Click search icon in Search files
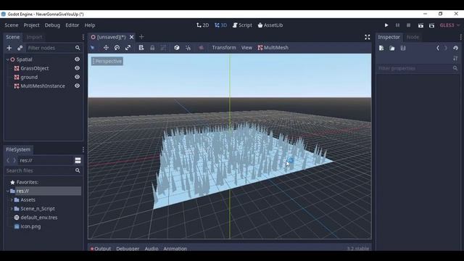Viewport: 464px width, 261px height. [78, 170]
